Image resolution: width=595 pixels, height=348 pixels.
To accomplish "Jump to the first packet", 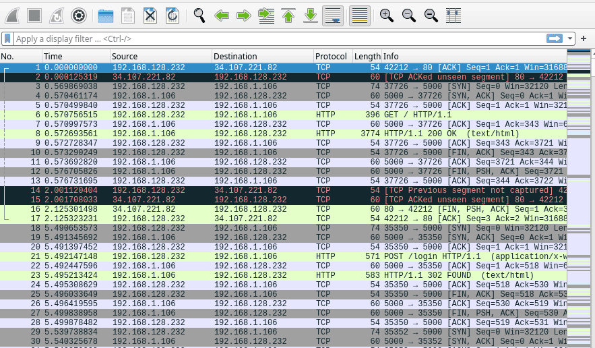I will (x=288, y=15).
